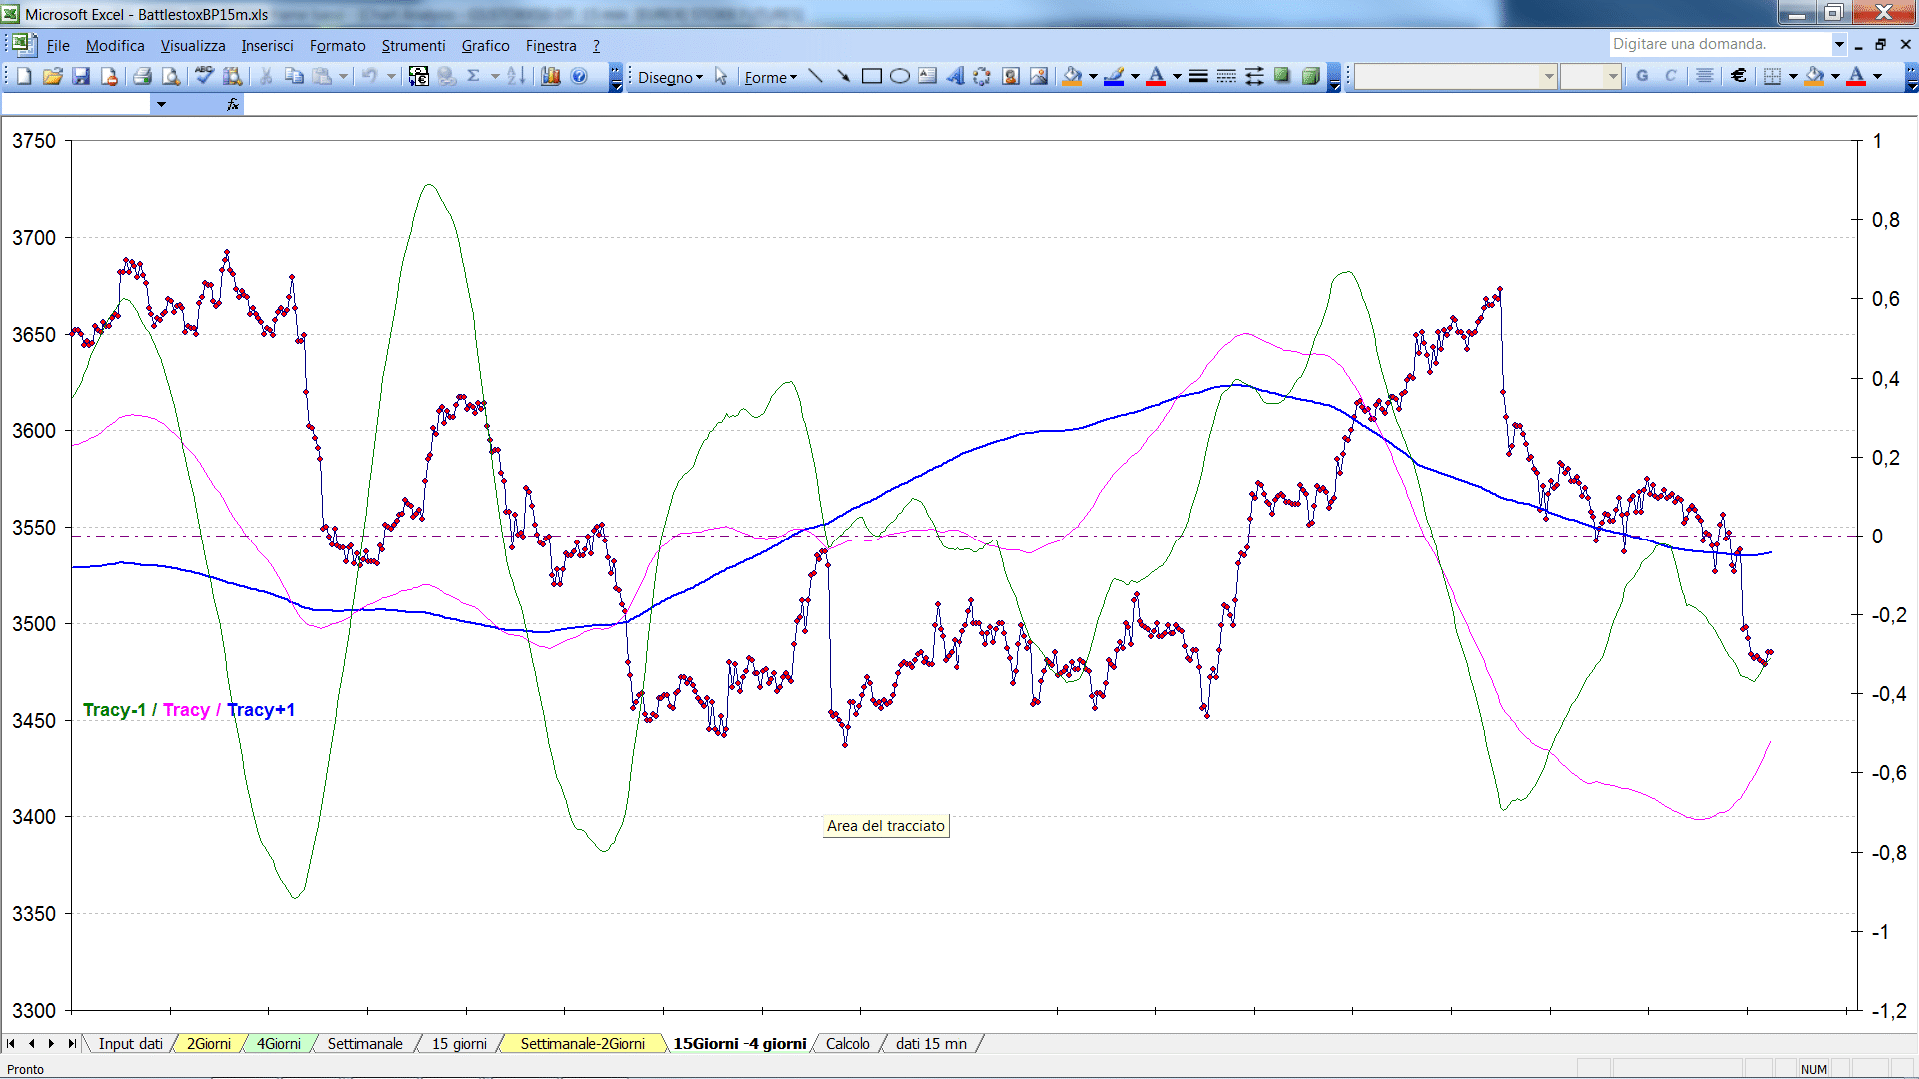The height and width of the screenshot is (1079, 1919).
Task: Expand the Borders dropdown arrow
Action: (1793, 76)
